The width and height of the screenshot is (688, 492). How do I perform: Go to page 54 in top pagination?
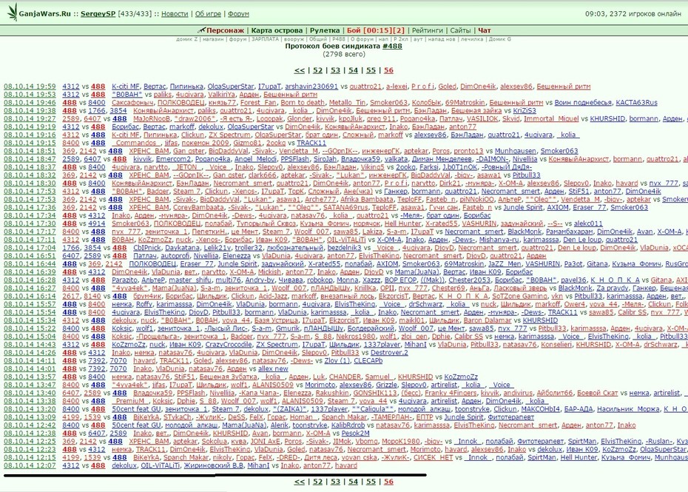pos(353,70)
